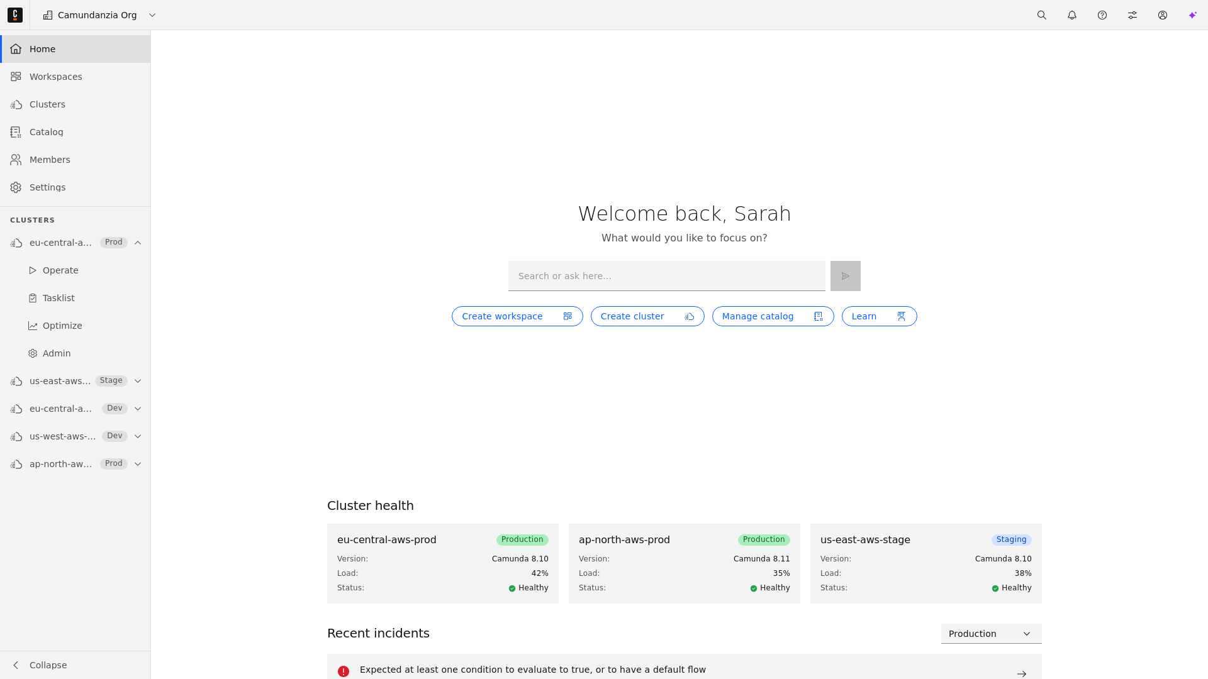Image resolution: width=1208 pixels, height=679 pixels.
Task: Open the incident about default flow condition
Action: click(685, 667)
